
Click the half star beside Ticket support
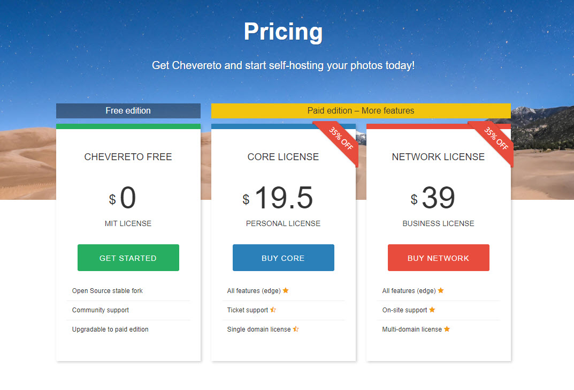coord(273,310)
